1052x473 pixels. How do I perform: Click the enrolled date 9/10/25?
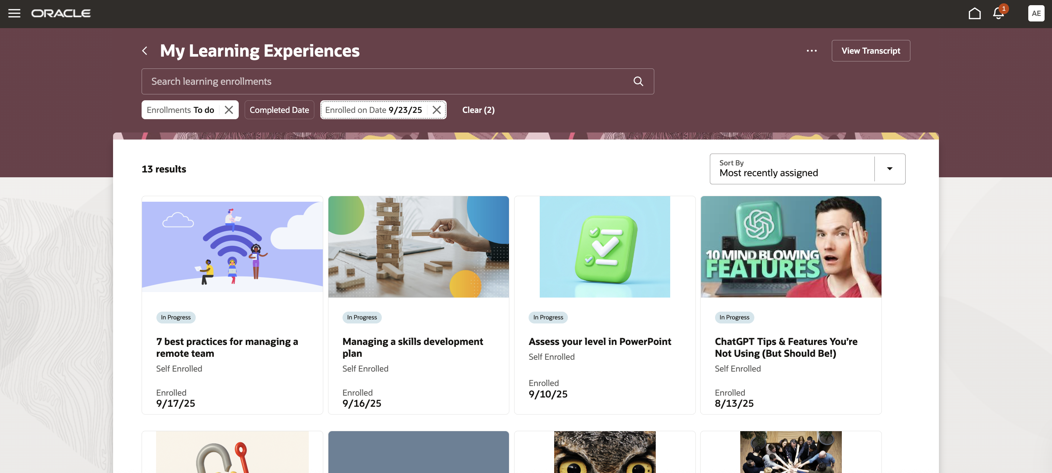(x=548, y=394)
